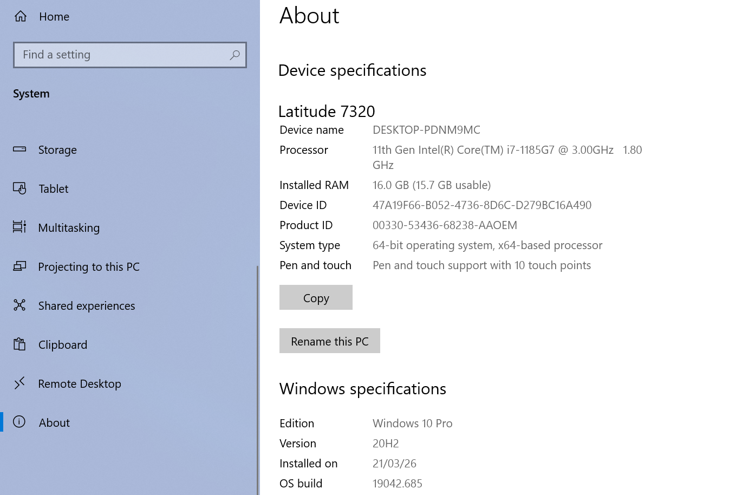Click the Latitude 7320 model name
Viewport: 742px width, 495px height.
327,111
